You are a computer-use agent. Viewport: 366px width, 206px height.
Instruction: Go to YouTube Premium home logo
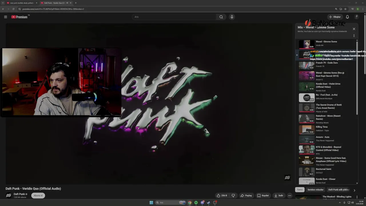pos(19,17)
